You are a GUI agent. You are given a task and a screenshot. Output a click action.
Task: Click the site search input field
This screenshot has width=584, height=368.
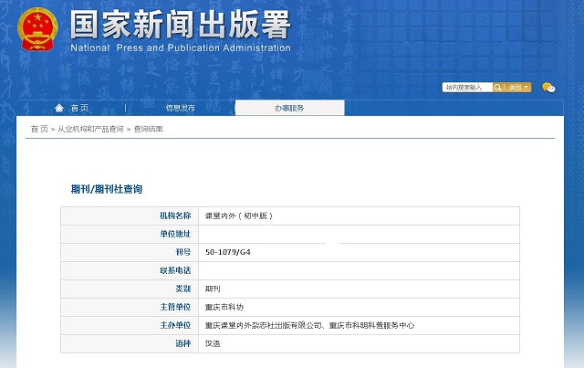coord(467,88)
